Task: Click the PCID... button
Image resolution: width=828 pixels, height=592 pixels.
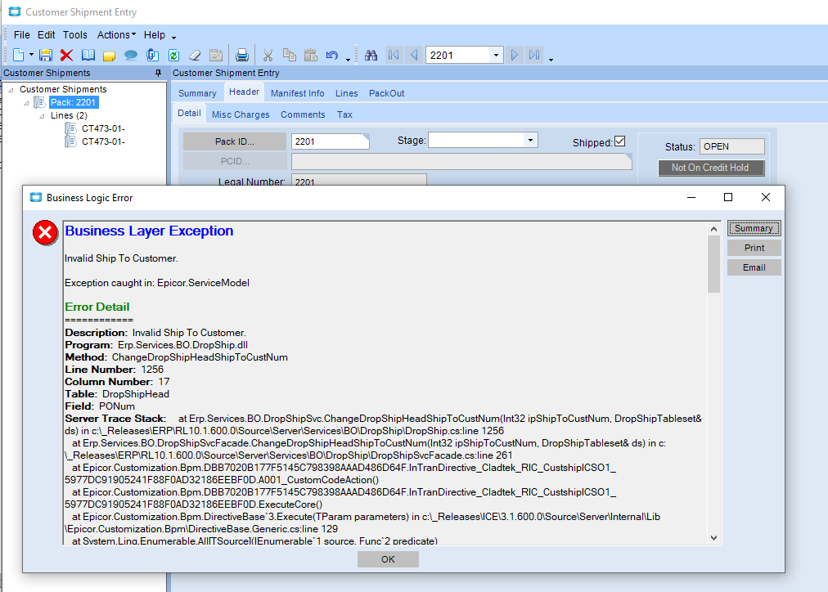Action: coord(235,161)
